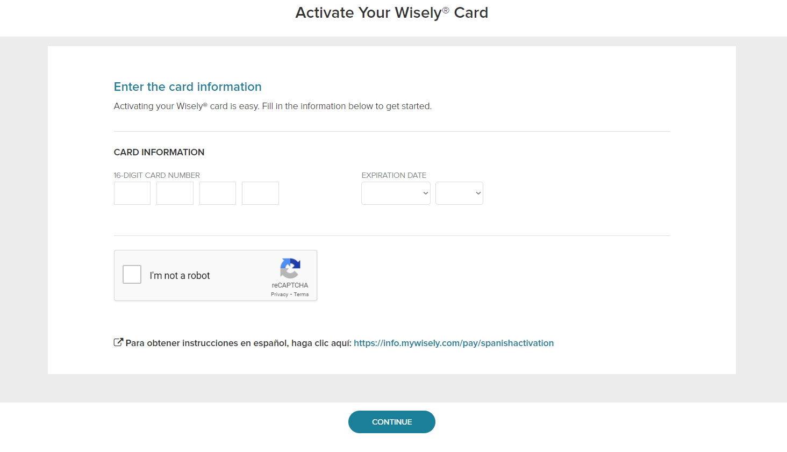Check the I'm not a robot box
787x452 pixels.
pyautogui.click(x=132, y=274)
